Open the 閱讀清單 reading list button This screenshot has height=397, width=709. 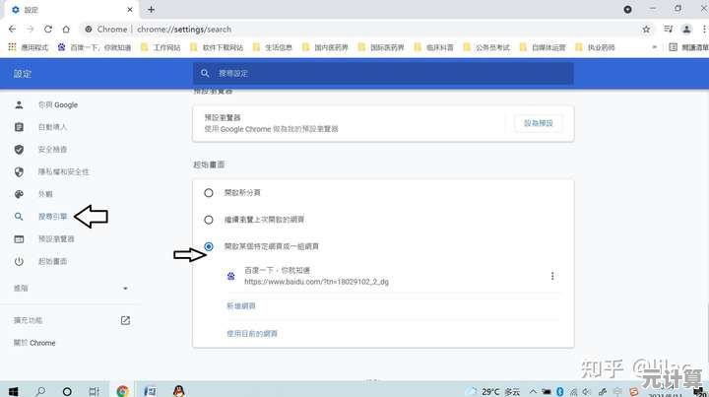(x=688, y=47)
